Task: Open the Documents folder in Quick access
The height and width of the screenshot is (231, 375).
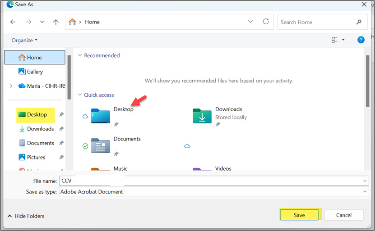Action: [101, 145]
